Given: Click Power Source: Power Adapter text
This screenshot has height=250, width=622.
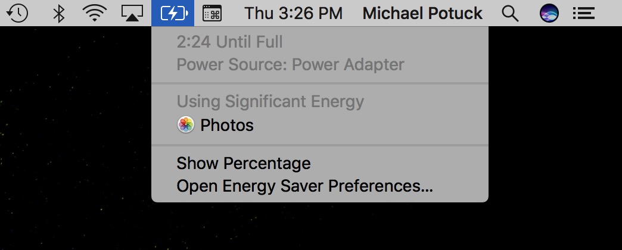Looking at the screenshot, I should coord(290,64).
